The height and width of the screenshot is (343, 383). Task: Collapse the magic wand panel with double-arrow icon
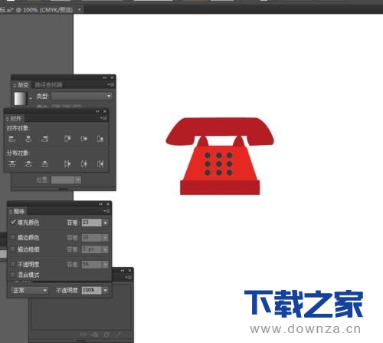(x=100, y=204)
